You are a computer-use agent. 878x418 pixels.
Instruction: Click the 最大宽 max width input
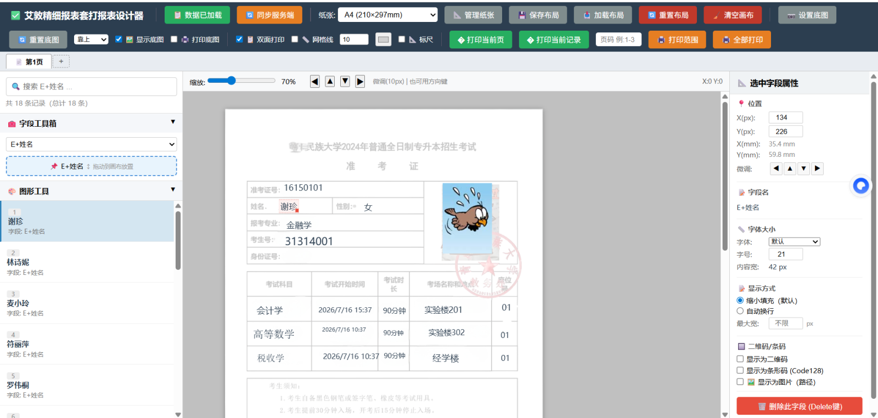click(786, 324)
